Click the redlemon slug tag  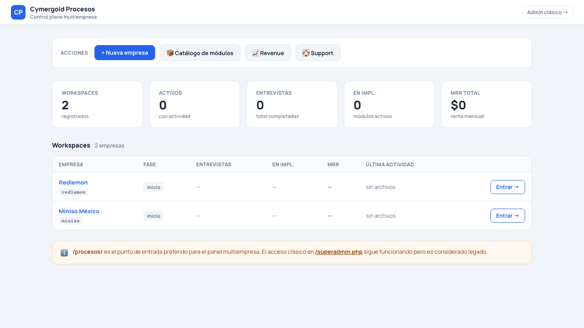(73, 192)
